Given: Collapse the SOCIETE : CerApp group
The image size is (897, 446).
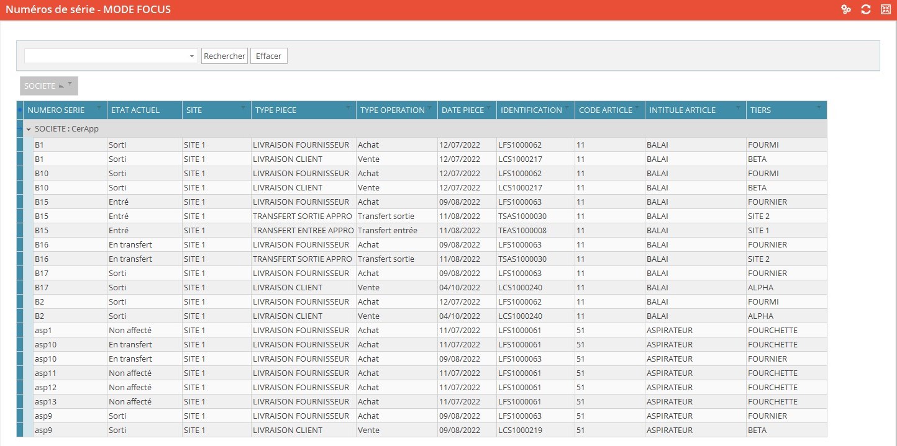Looking at the screenshot, I should coord(29,129).
